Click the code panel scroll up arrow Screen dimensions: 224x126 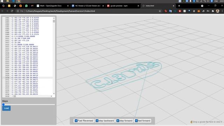tap(54, 18)
